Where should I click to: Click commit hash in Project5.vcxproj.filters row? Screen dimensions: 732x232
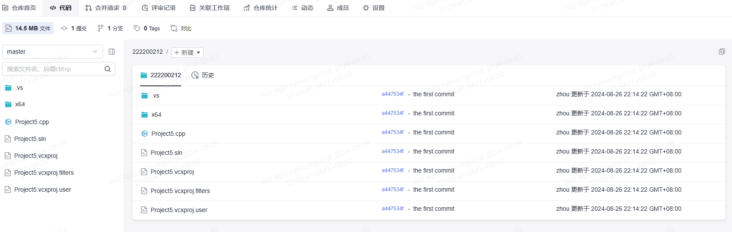(x=393, y=190)
